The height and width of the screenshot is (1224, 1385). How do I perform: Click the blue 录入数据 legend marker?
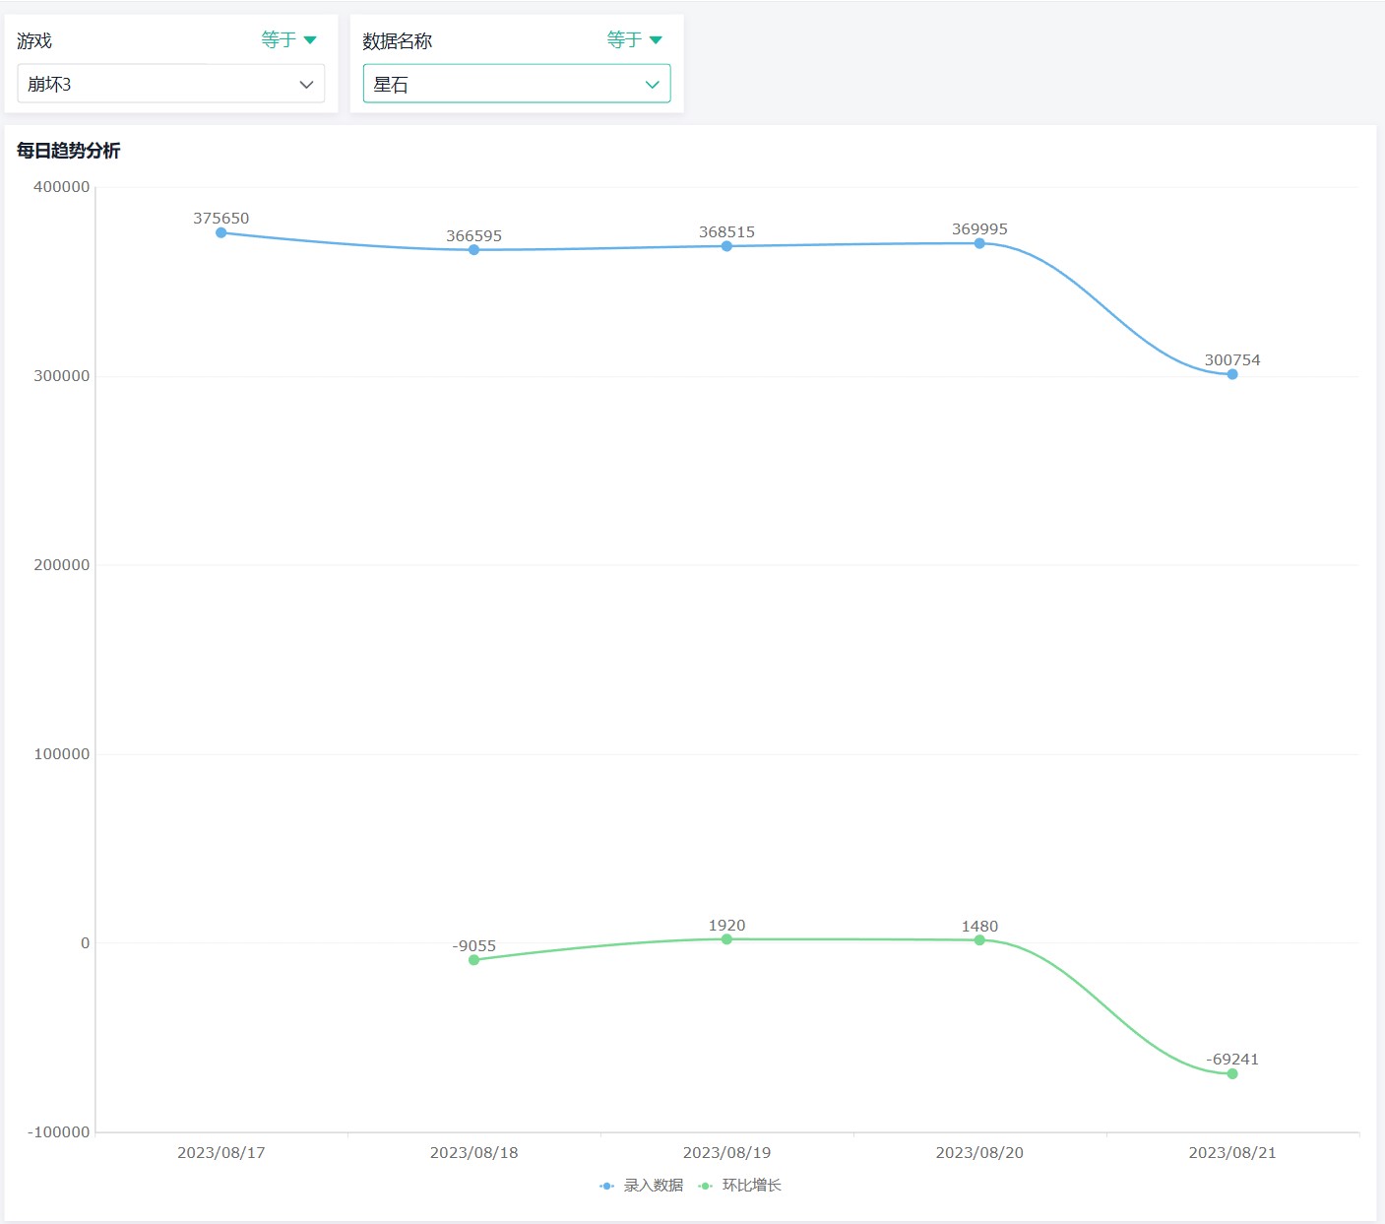606,1186
